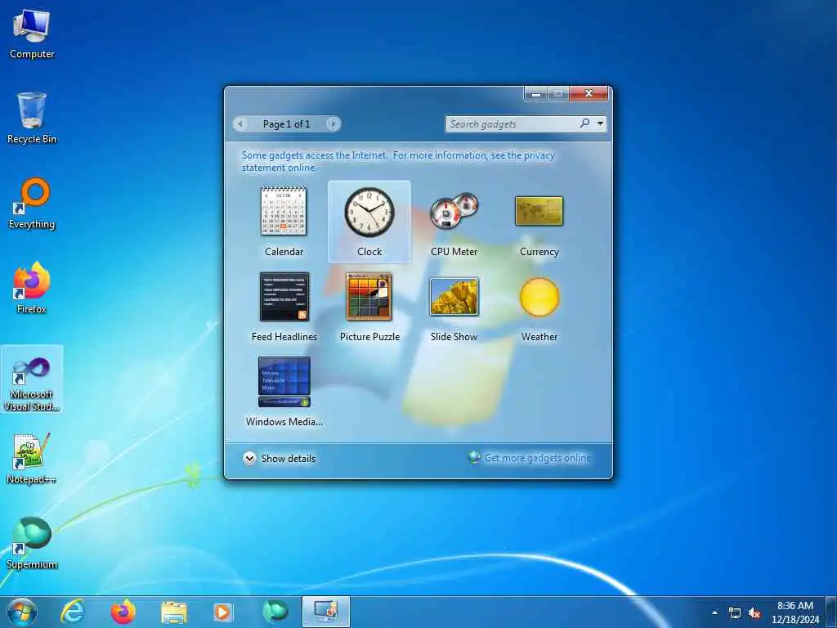
Task: Minimize the gadget gallery window
Action: pyautogui.click(x=536, y=93)
